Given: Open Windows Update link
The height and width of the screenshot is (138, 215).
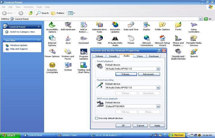Looking at the screenshot, I should 19,45.
